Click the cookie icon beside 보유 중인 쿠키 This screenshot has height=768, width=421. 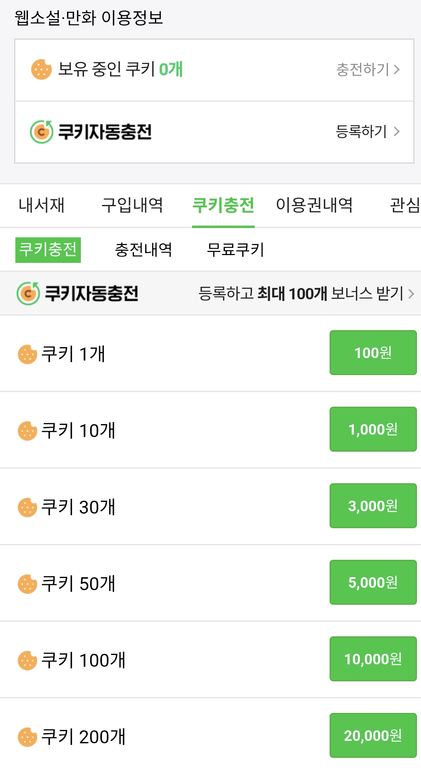pos(41,70)
